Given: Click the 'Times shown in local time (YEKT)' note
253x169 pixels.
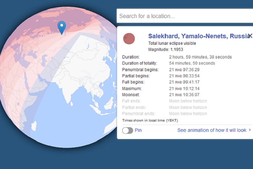Looking at the screenshot, I should (x=150, y=120).
